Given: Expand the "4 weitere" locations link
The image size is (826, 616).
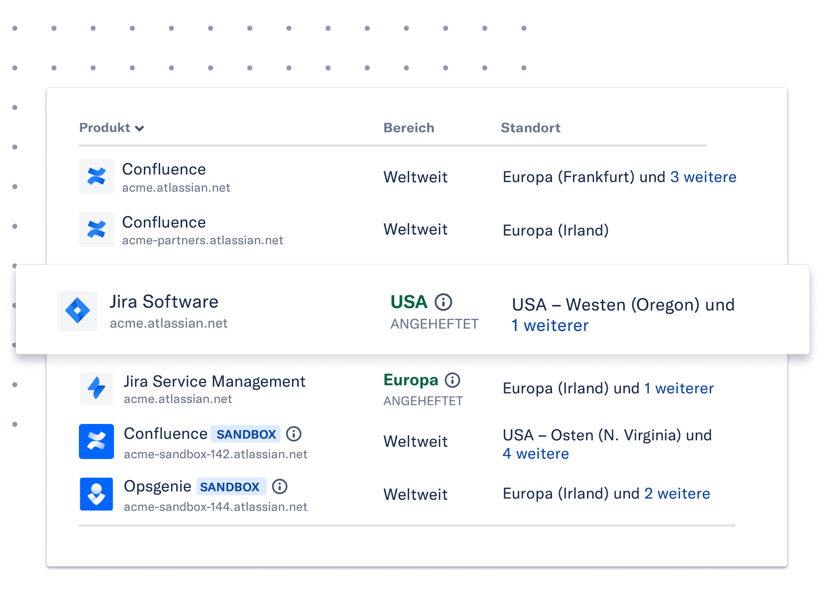Looking at the screenshot, I should [x=536, y=453].
